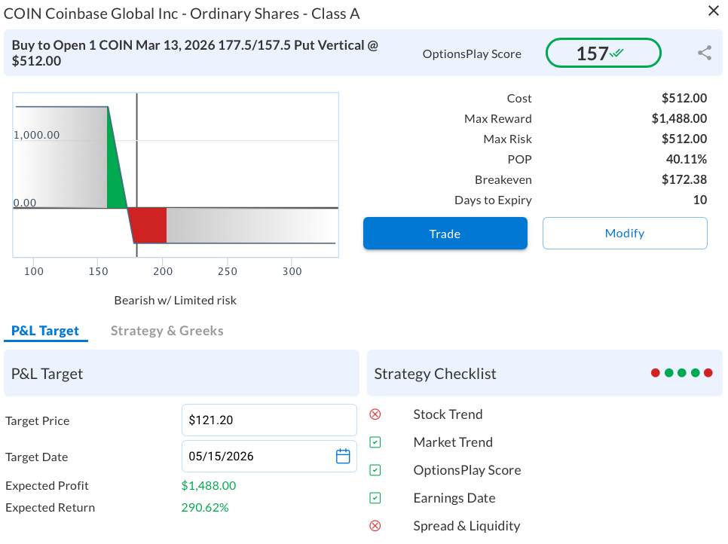Click the Spread & Liquidity red X icon
Screen dimensions: 728x544
click(375, 526)
